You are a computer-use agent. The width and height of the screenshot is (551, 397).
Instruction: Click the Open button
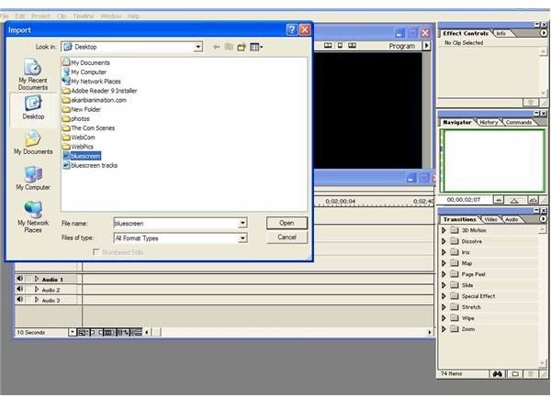287,223
